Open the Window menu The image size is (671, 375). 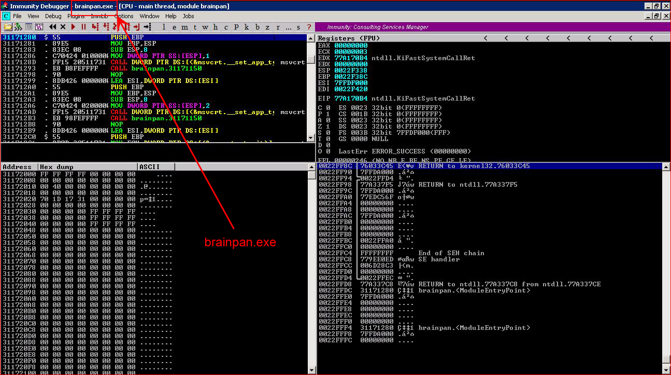click(x=150, y=16)
